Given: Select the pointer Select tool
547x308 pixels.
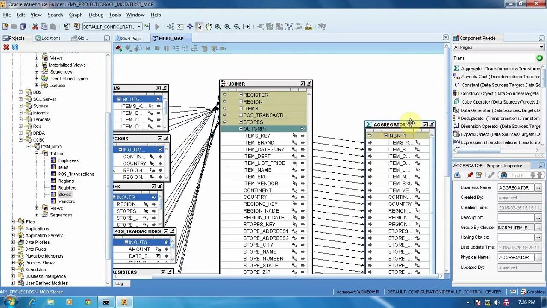Looking at the screenshot, I should (199, 27).
